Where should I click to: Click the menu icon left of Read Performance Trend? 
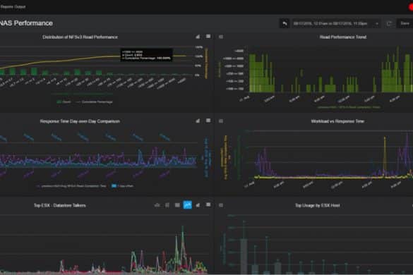pyautogui.click(x=221, y=37)
